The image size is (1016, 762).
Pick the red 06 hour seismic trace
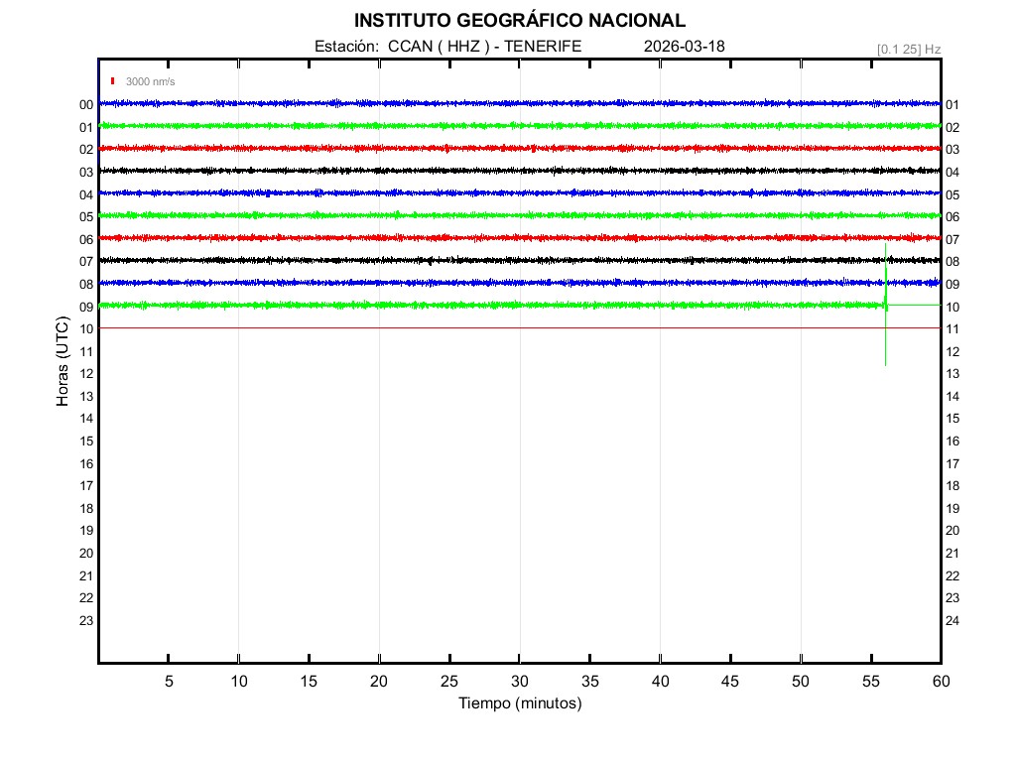[x=496, y=238]
